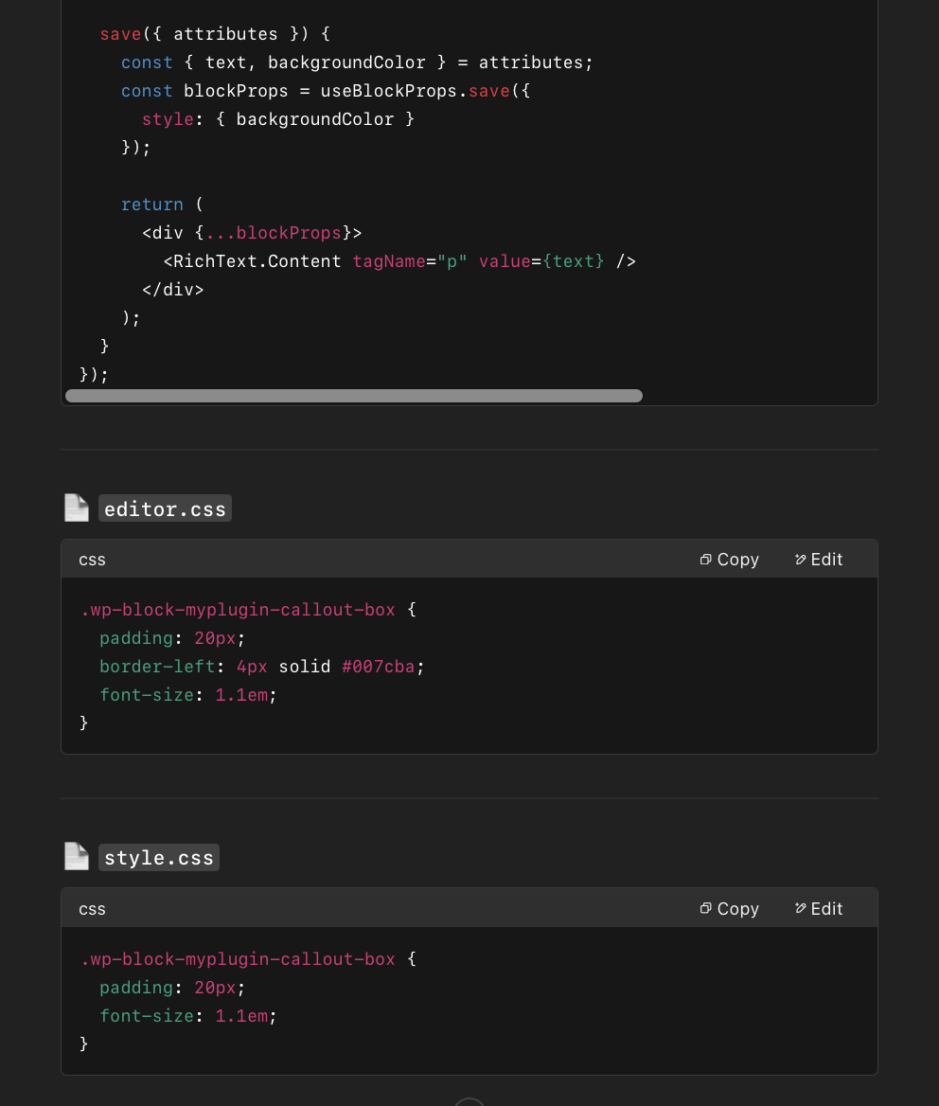Click the save({ attributes }) line
The width and height of the screenshot is (939, 1106).
(x=215, y=34)
